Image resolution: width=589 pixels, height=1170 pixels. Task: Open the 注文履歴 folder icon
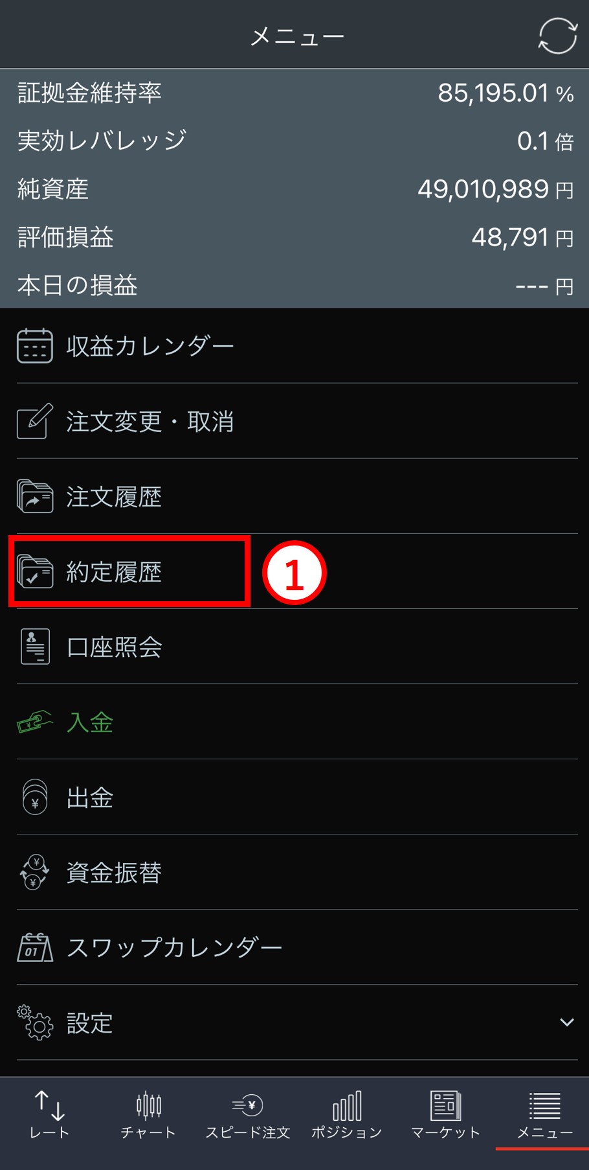35,496
